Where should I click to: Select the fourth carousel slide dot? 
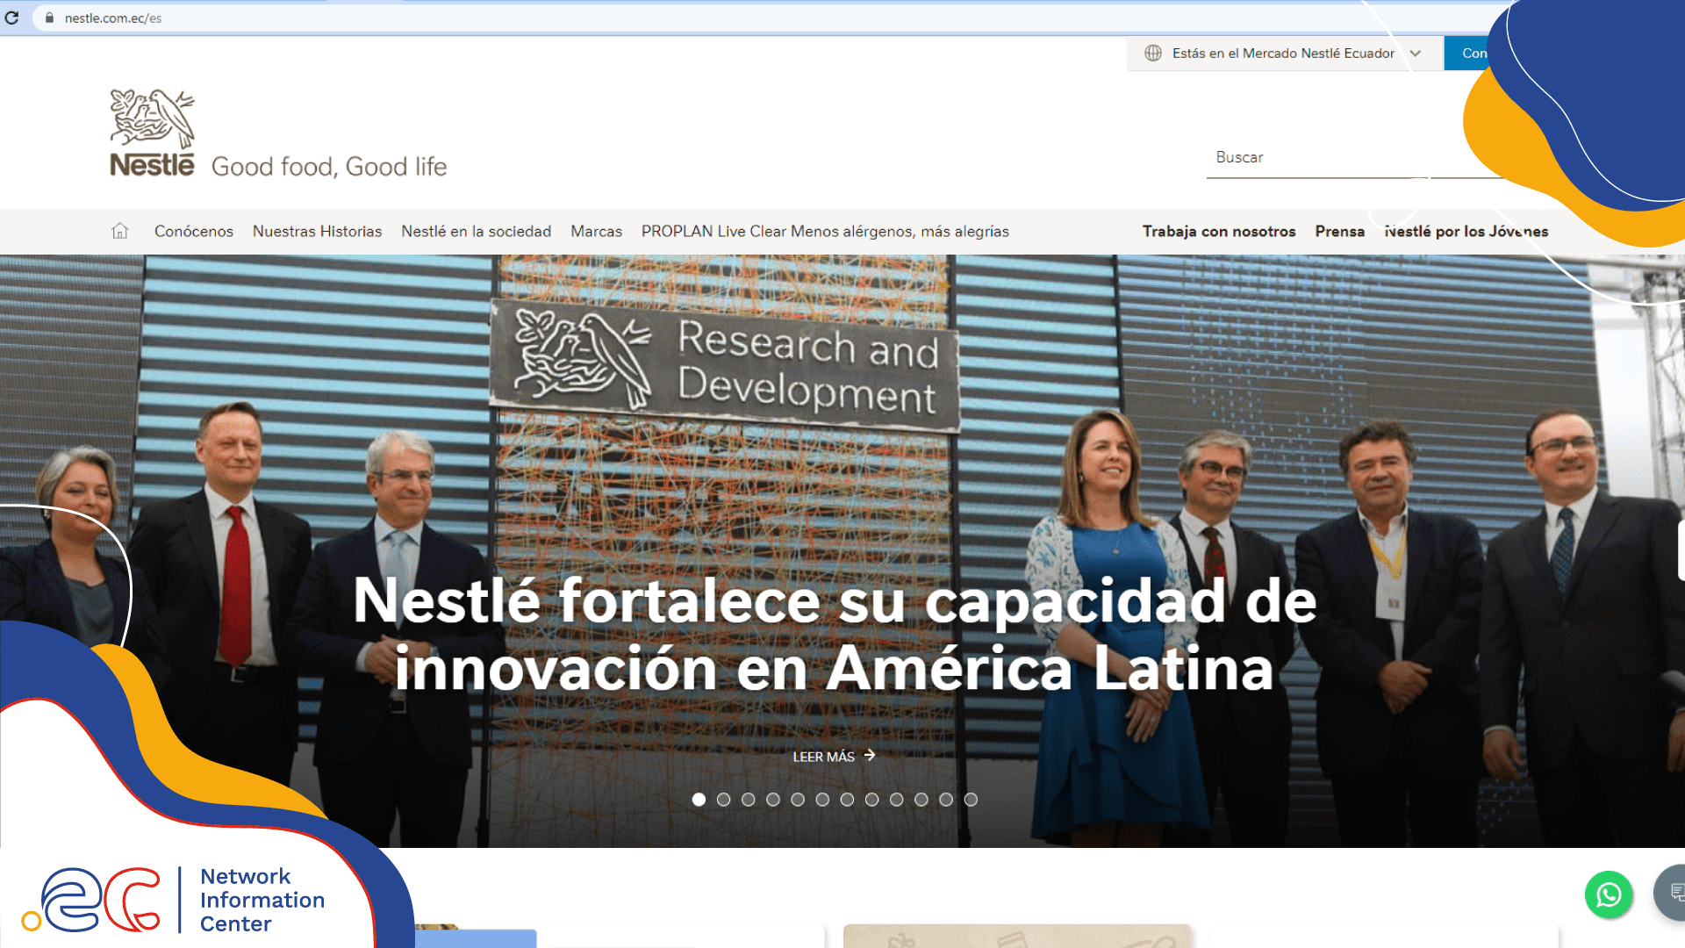point(773,800)
